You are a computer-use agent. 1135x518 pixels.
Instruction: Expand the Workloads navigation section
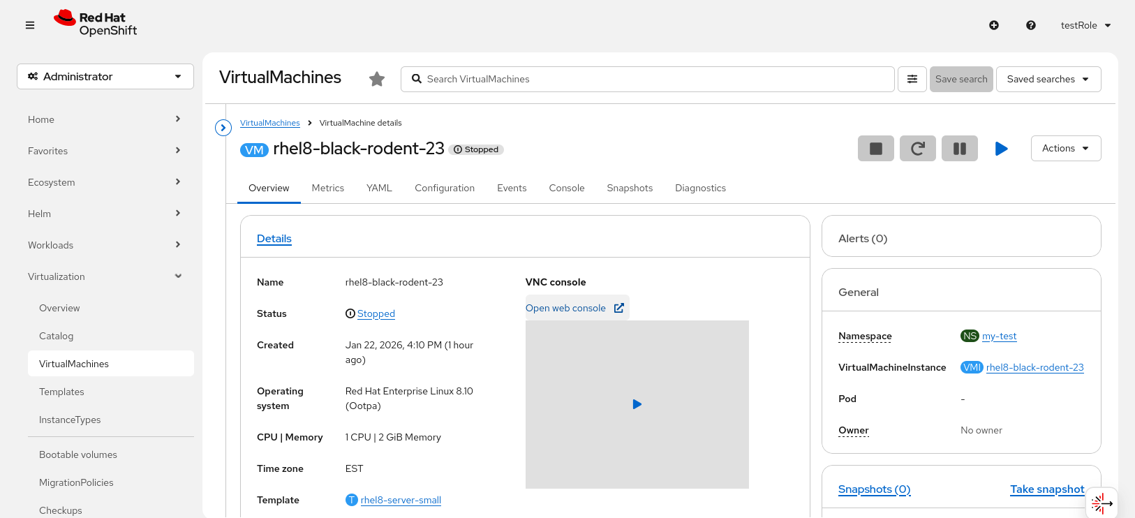[x=105, y=245]
